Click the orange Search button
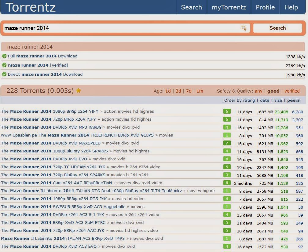 [x=277, y=28]
